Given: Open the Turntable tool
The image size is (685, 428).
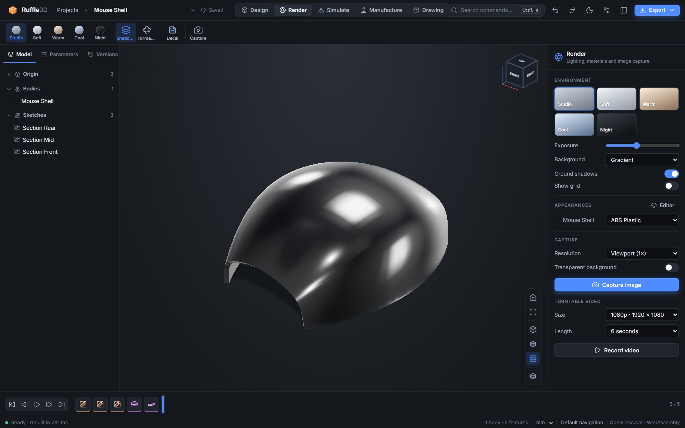Looking at the screenshot, I should click(146, 33).
